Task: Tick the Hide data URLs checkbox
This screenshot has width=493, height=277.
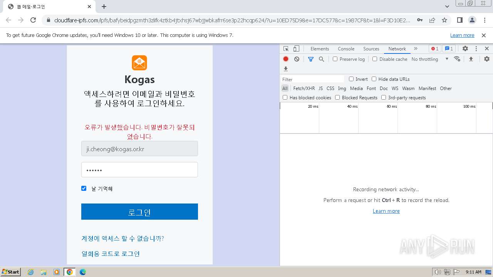Action: pyautogui.click(x=374, y=79)
